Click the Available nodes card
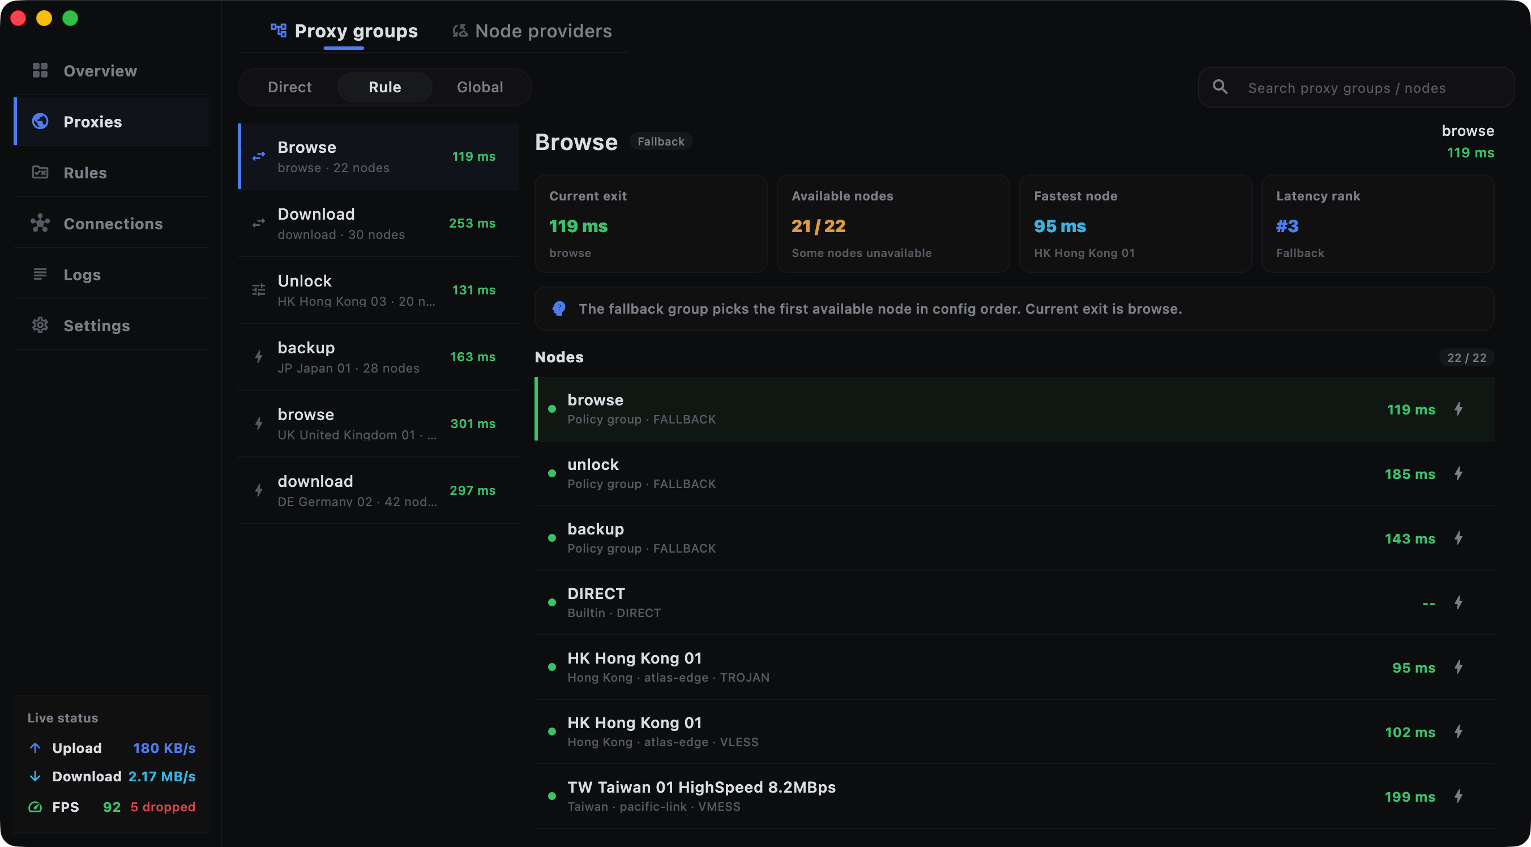 tap(893, 224)
